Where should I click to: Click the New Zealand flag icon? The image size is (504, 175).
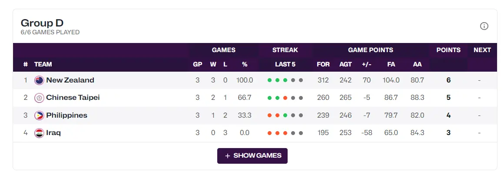[39, 80]
